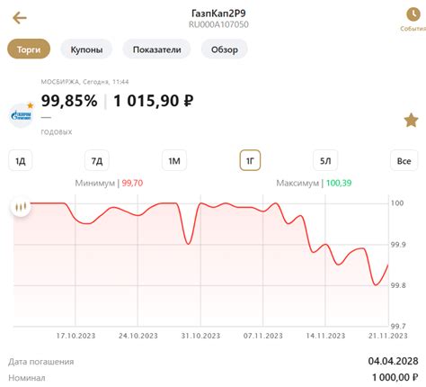The width and height of the screenshot is (426, 387).
Task: Select the 1Г chart period
Action: click(250, 161)
